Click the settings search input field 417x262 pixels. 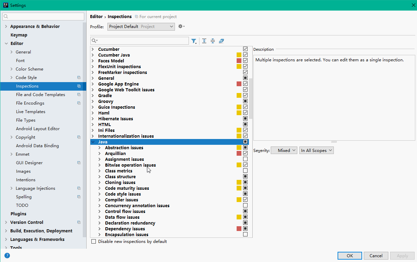tap(43, 16)
